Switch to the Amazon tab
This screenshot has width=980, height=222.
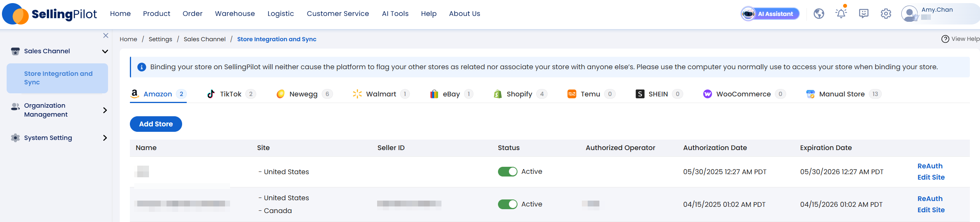(x=158, y=94)
